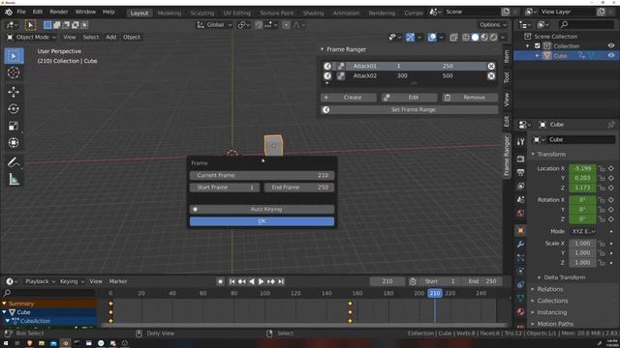Jump to first frame in timeline
Screen dimensions: 620x348
coord(232,281)
